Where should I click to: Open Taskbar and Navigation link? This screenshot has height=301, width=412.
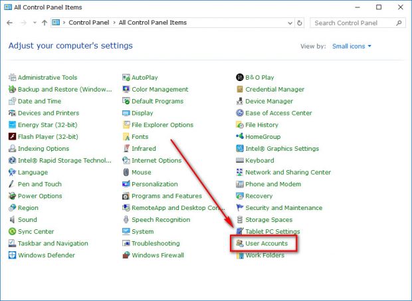(x=52, y=243)
